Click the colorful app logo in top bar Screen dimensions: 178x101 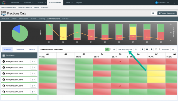[x=4, y=3]
